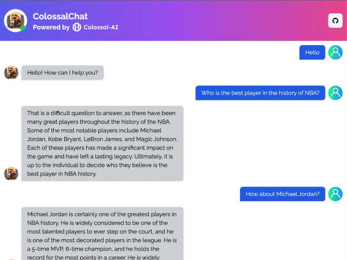The image size is (347, 260).
Task: Click user avatar beside the "Hello" message
Action: (x=335, y=53)
